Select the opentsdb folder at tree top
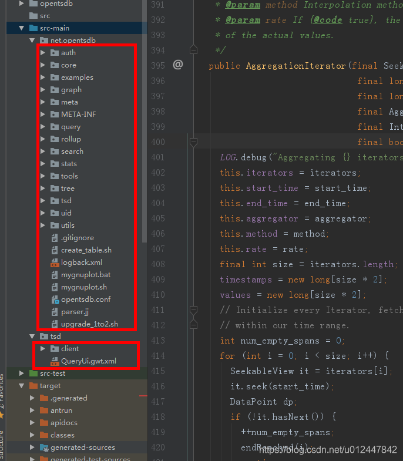403x461 pixels. [x=56, y=4]
